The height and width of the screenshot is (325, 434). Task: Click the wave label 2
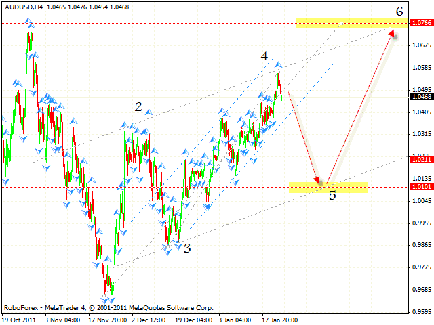point(138,106)
